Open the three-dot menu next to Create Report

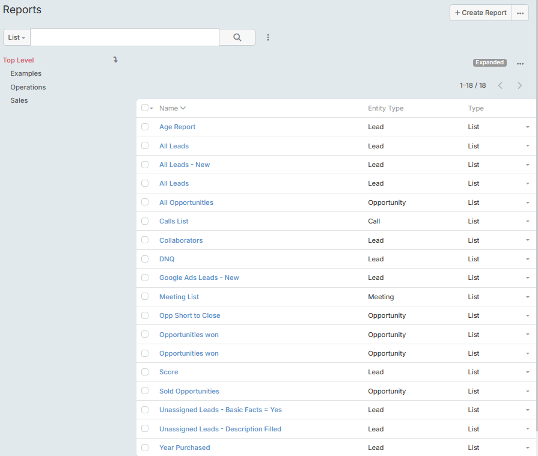point(520,13)
